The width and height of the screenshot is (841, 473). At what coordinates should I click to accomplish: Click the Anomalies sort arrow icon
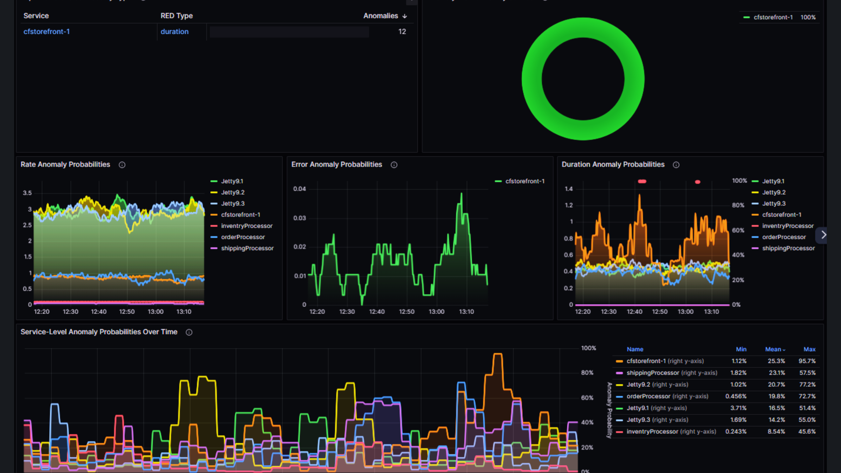click(x=405, y=16)
